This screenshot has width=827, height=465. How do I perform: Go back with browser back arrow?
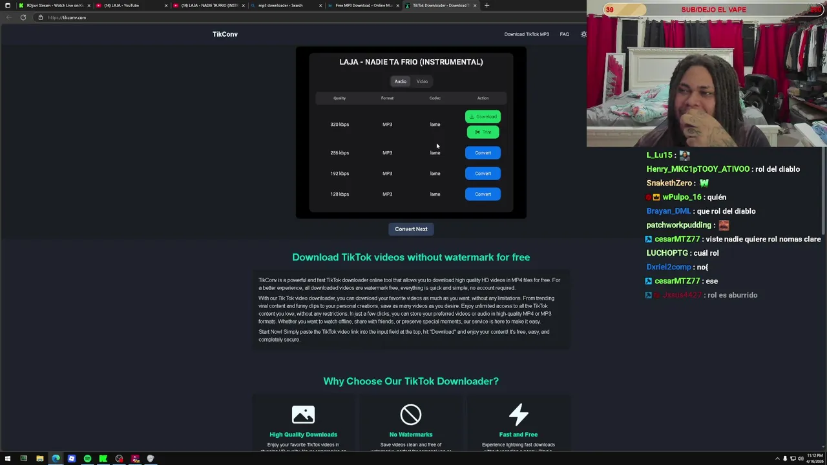pos(8,17)
